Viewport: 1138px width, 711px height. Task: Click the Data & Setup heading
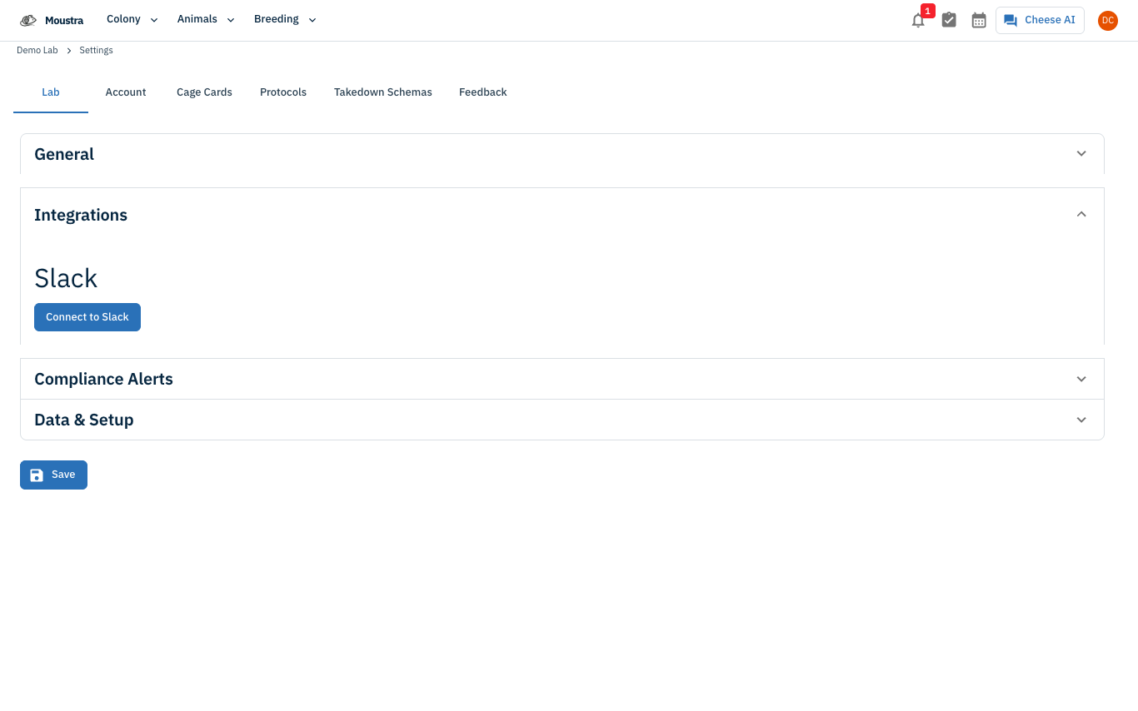tap(83, 420)
